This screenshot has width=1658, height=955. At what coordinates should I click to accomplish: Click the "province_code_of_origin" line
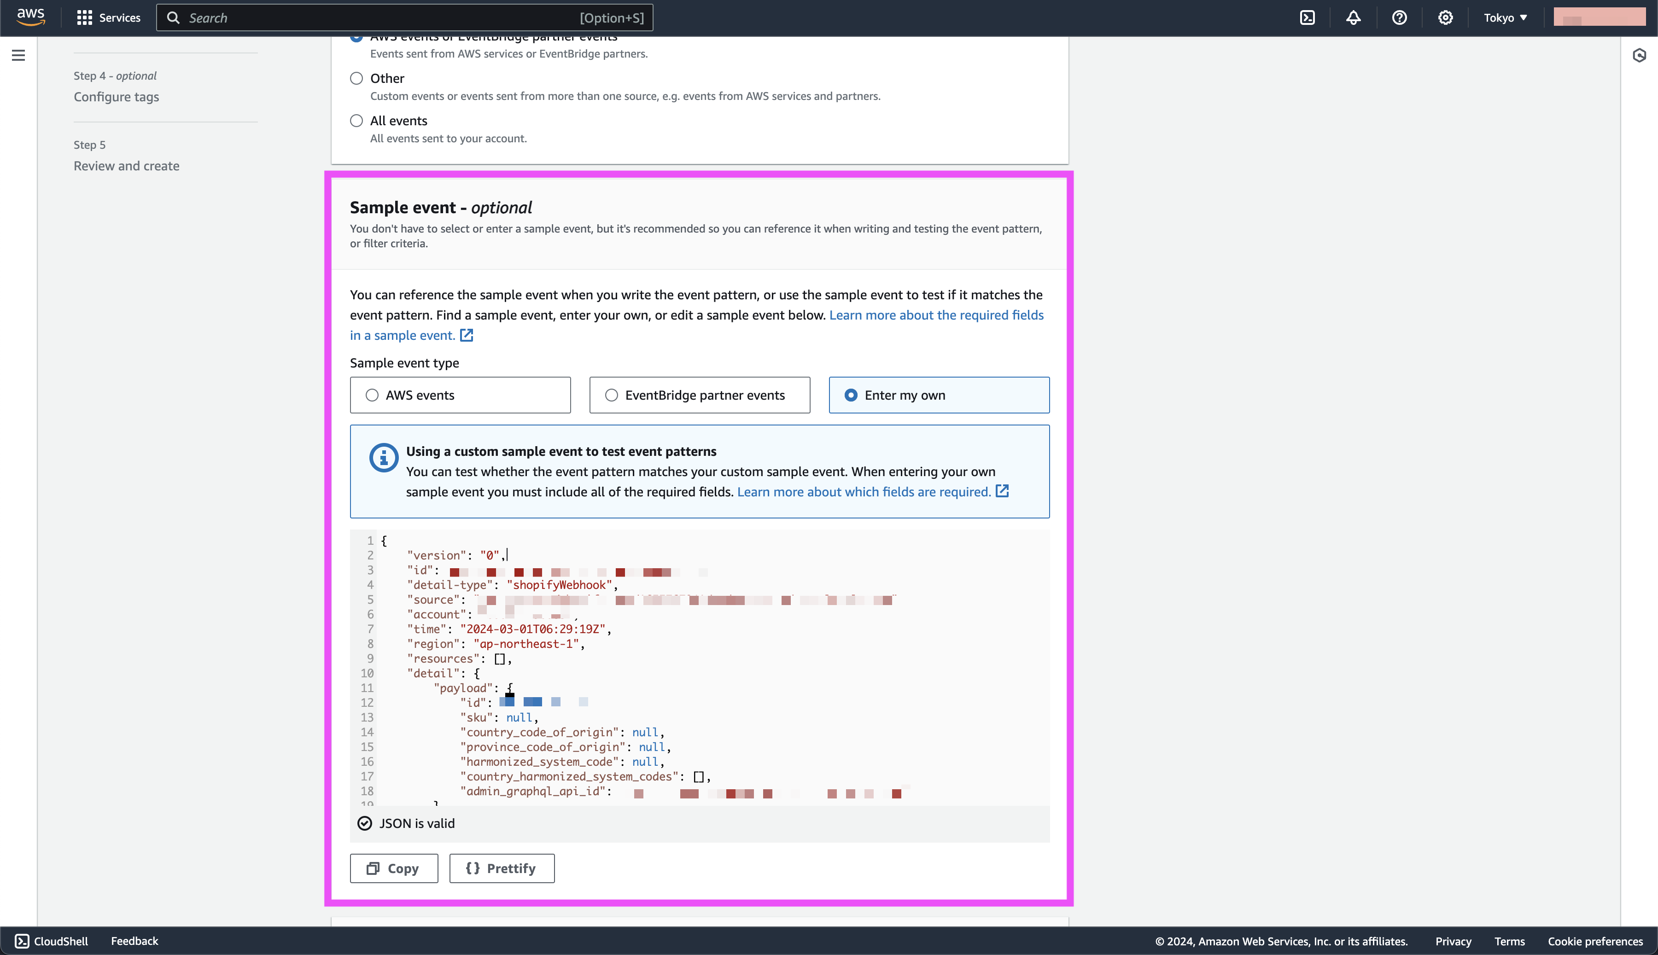(x=566, y=747)
